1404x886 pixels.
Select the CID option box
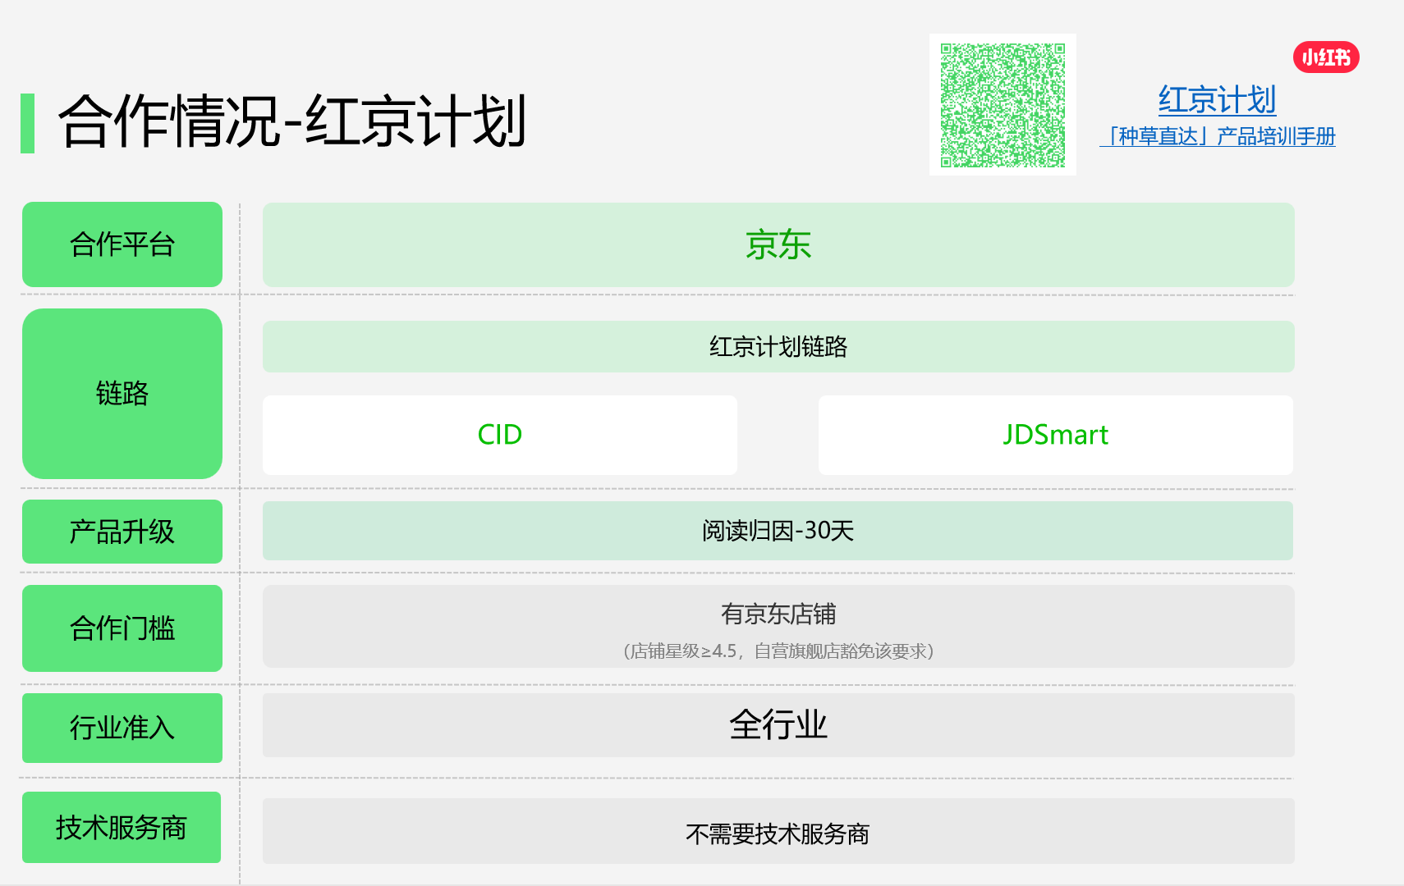point(499,435)
